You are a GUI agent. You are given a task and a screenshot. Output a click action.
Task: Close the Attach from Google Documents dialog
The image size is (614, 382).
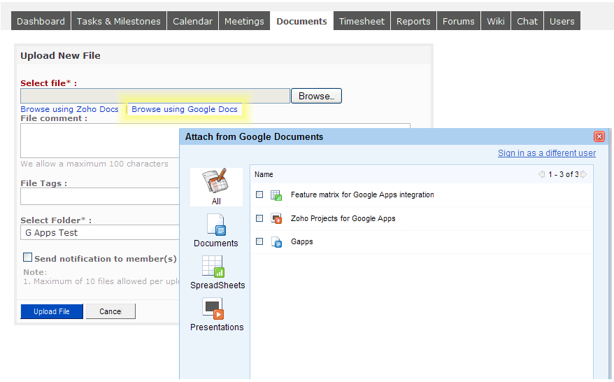599,137
